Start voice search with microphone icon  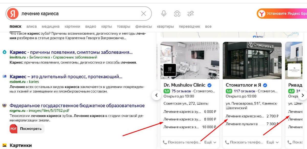point(164,14)
